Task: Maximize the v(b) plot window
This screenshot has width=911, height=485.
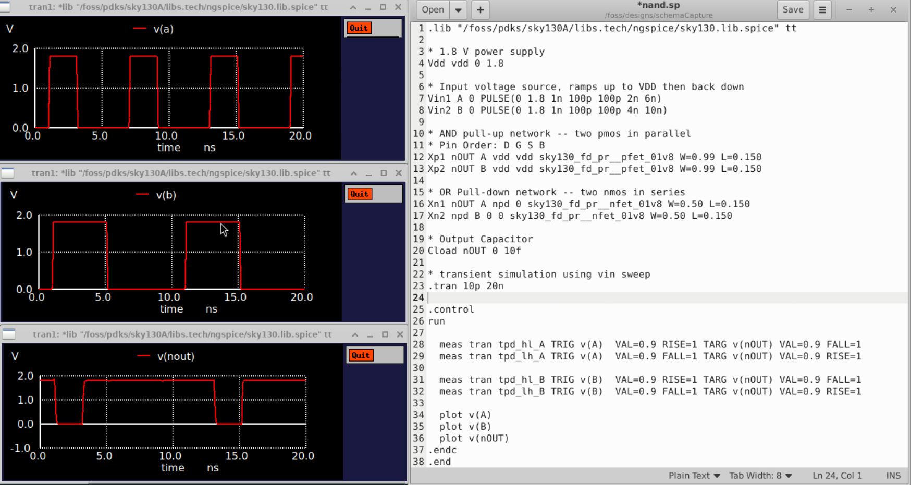Action: (x=384, y=173)
